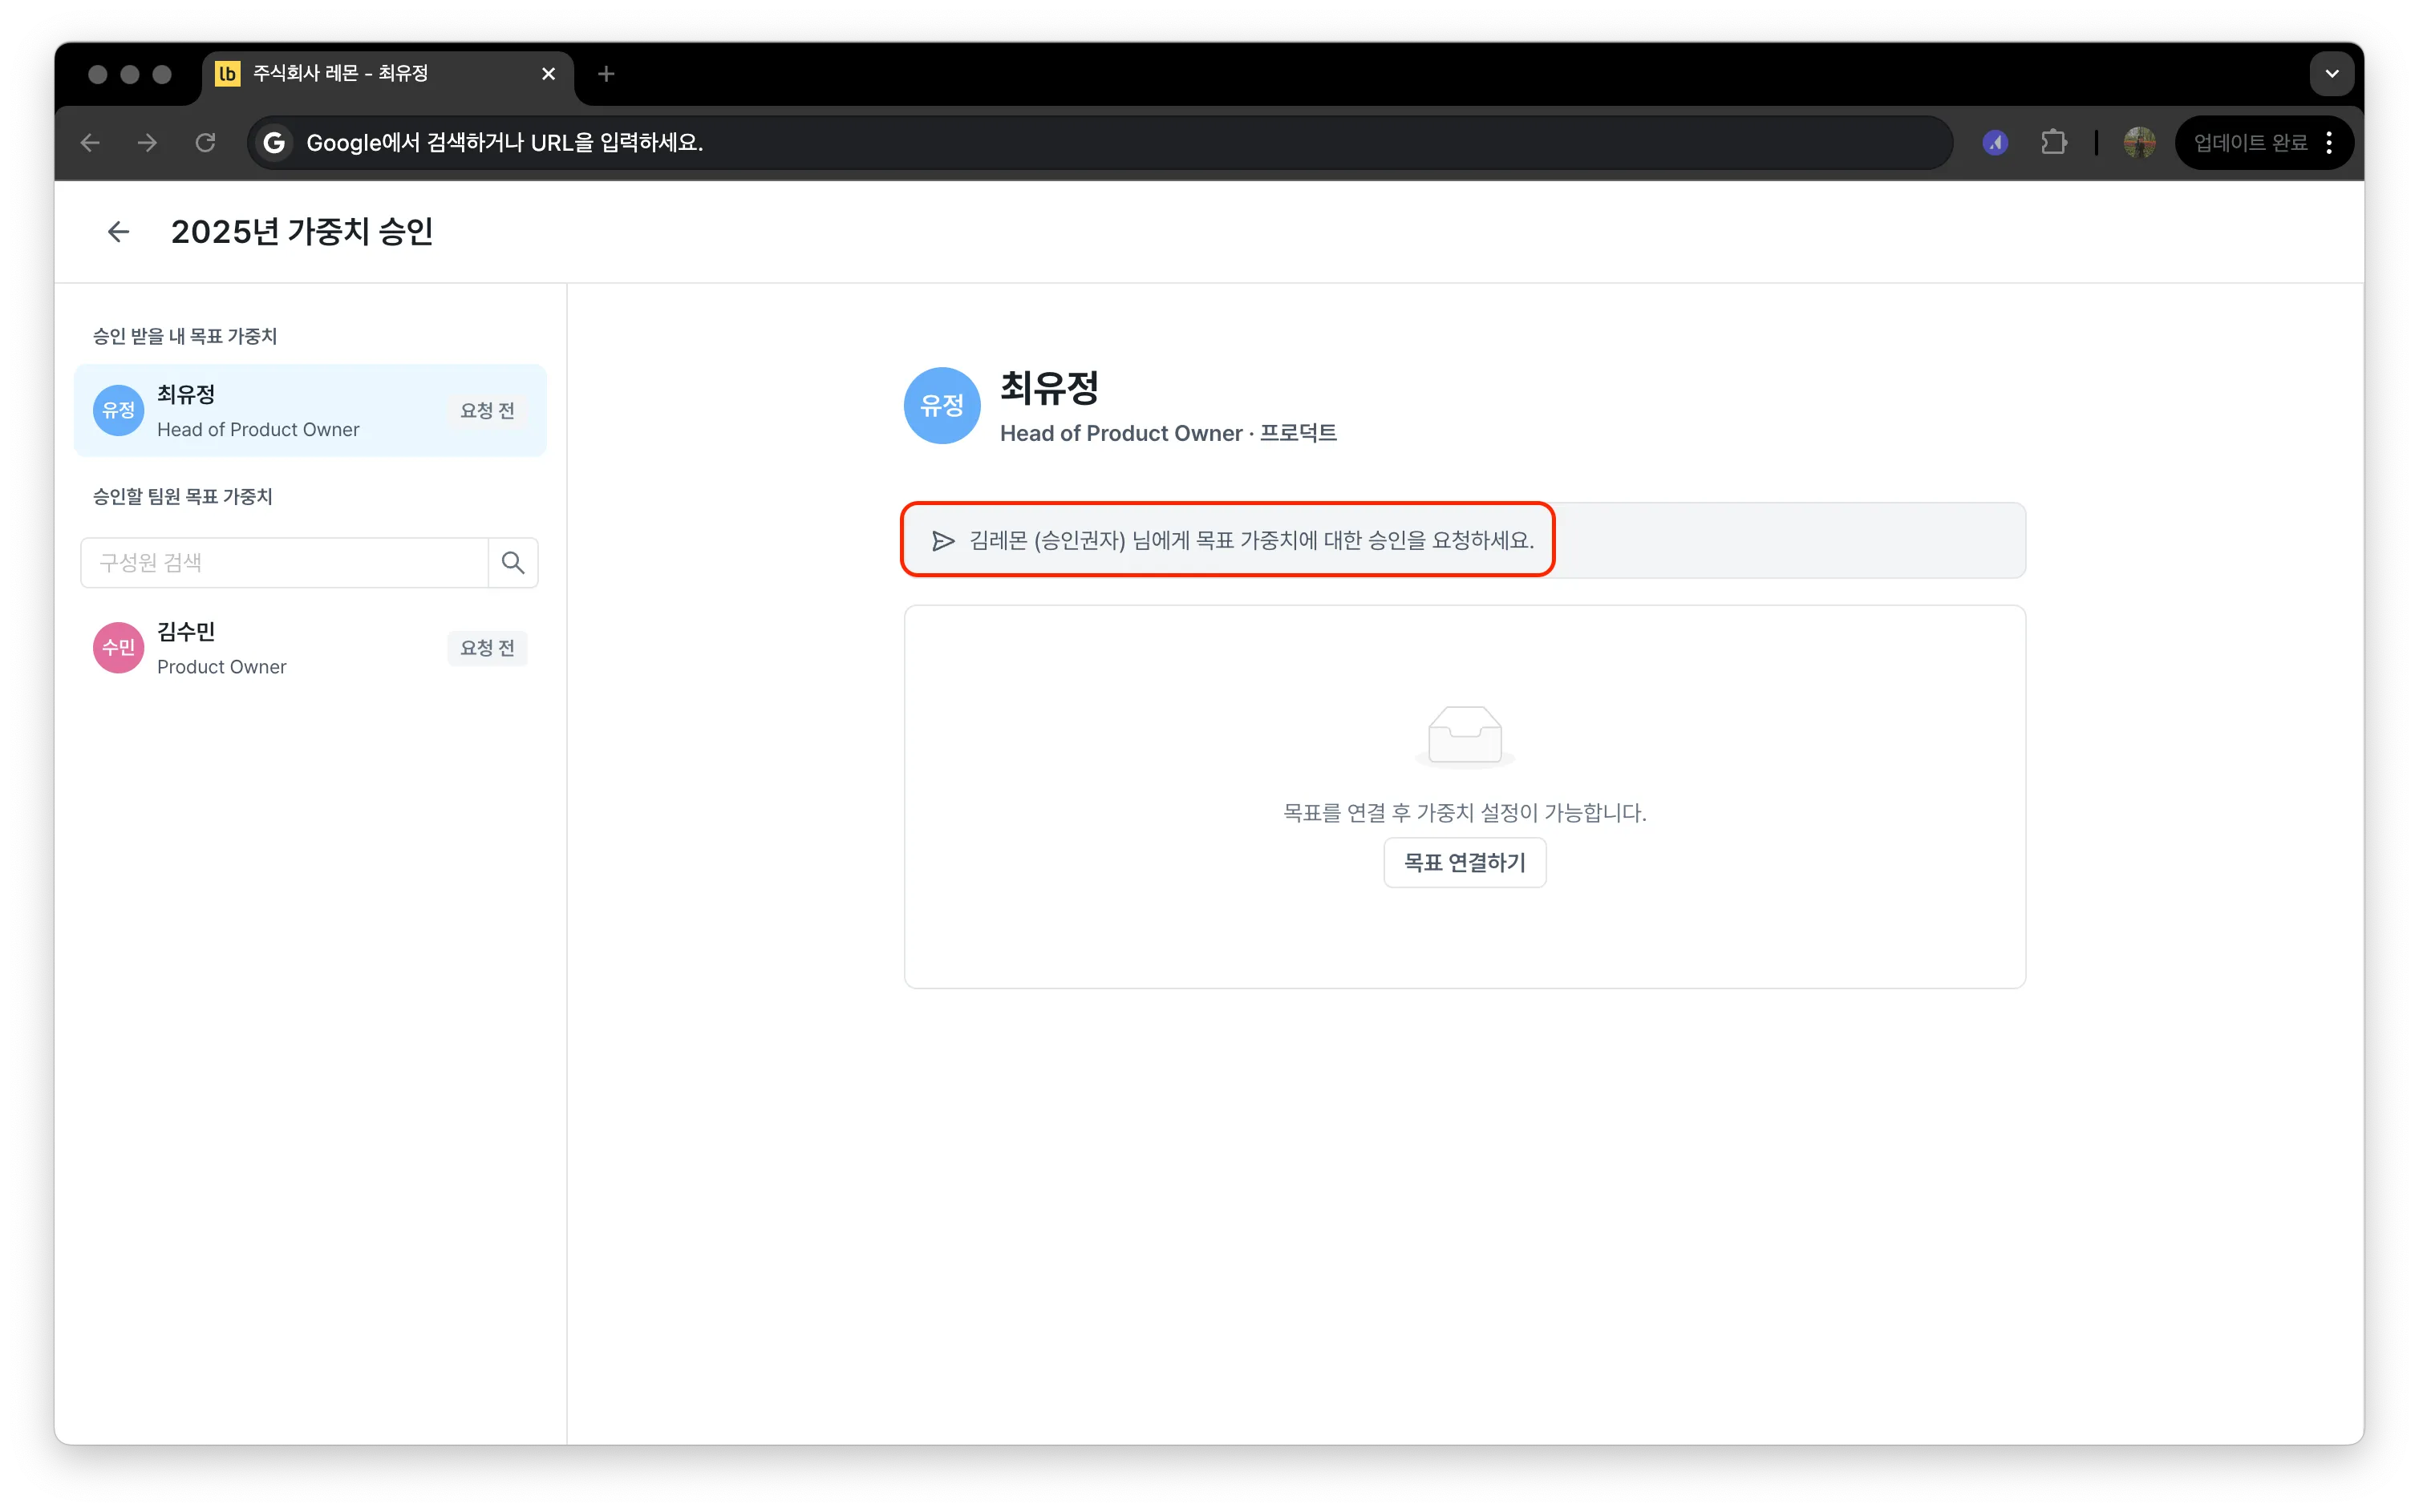Click the 2025년 가중치 승인 title
The height and width of the screenshot is (1512, 2419).
(x=302, y=232)
